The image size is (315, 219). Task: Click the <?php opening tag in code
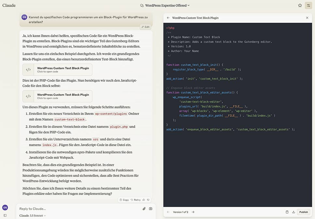point(171,28)
